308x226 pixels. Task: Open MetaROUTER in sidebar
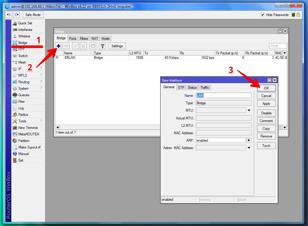(x=29, y=134)
